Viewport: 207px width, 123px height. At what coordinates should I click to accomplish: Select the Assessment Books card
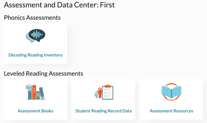(x=36, y=99)
